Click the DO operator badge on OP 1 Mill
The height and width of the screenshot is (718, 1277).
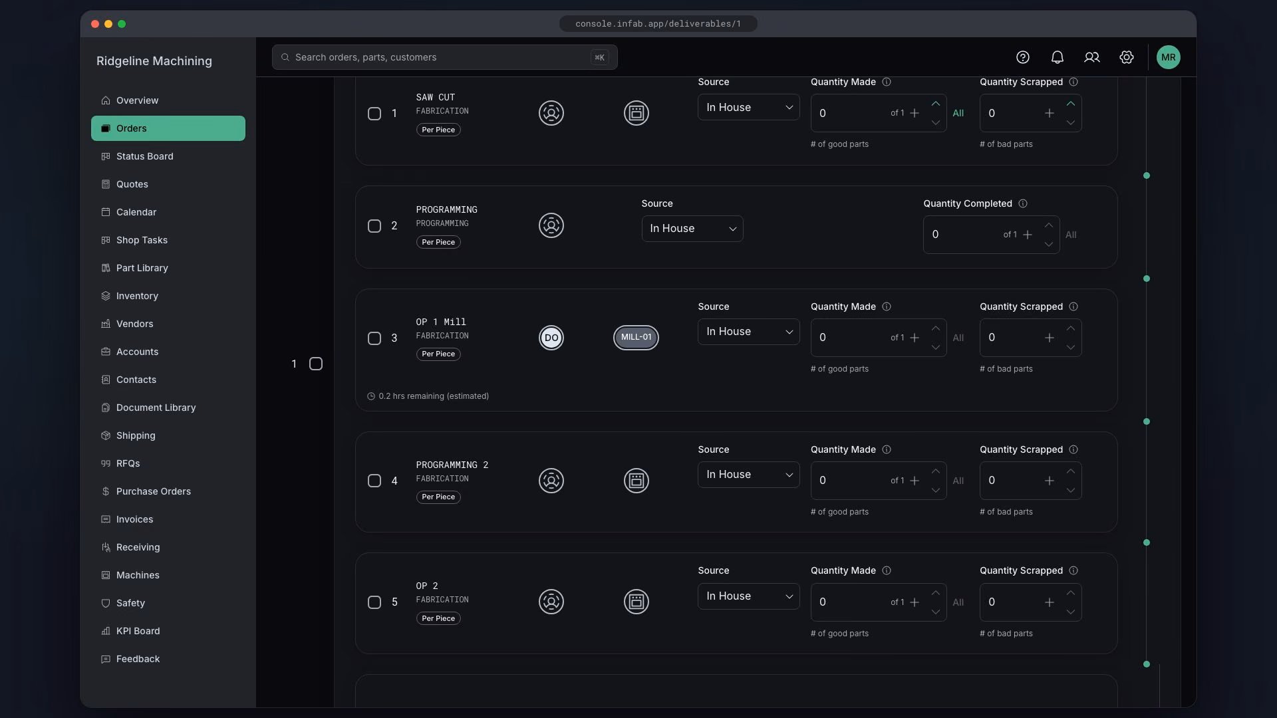(x=551, y=338)
